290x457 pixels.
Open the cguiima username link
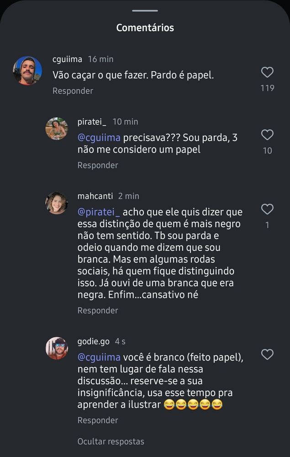coord(67,59)
